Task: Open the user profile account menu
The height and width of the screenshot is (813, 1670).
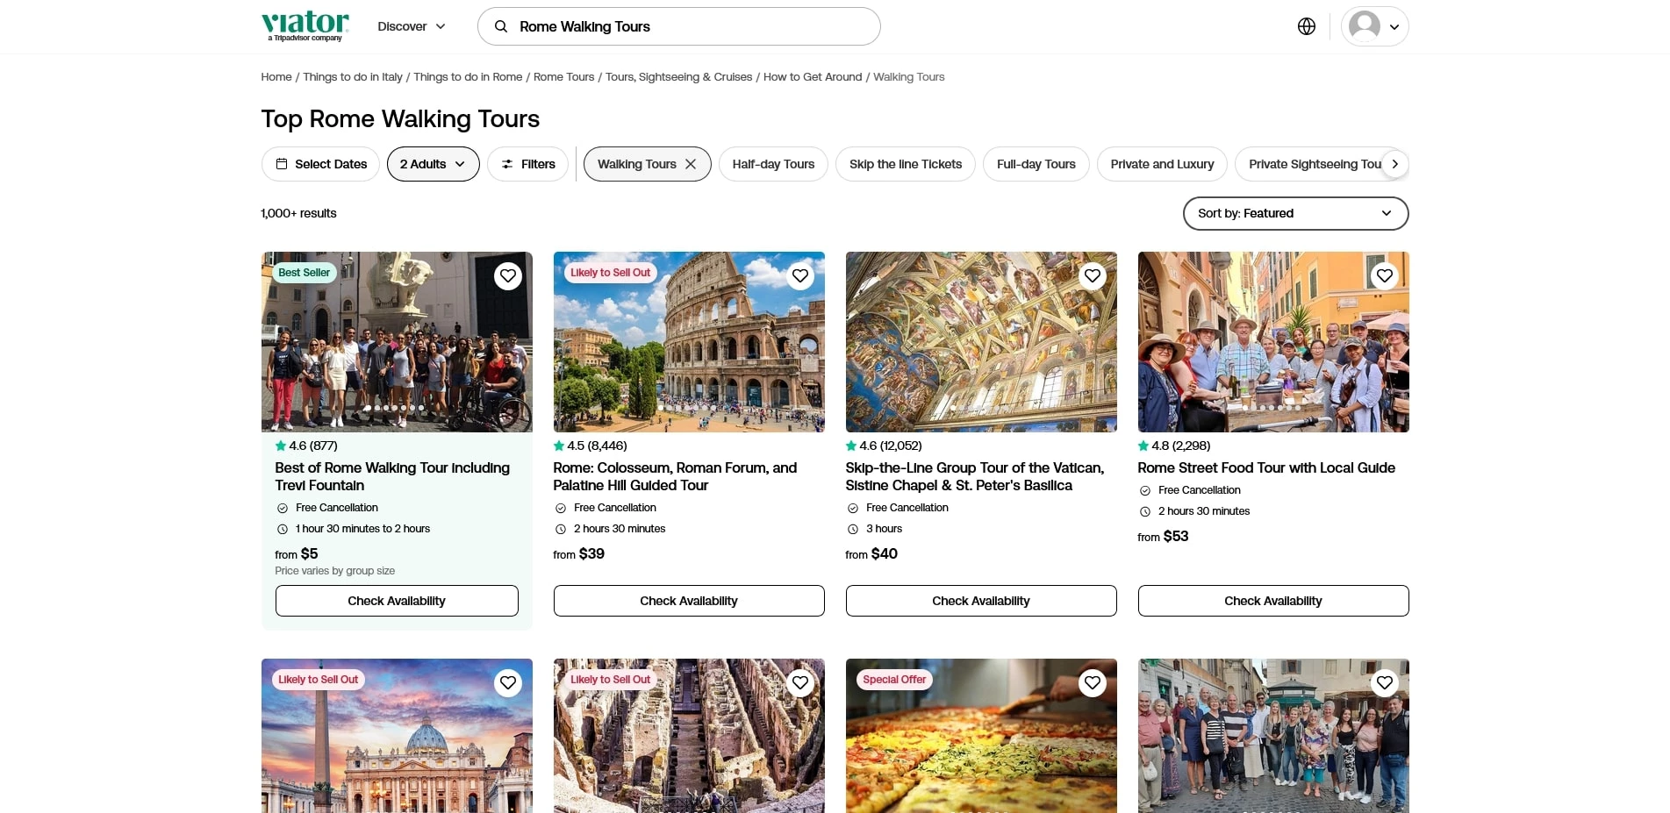Action: pos(1373,26)
